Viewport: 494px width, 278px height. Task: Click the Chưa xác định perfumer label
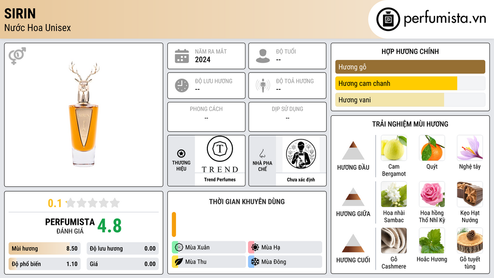coord(301,180)
